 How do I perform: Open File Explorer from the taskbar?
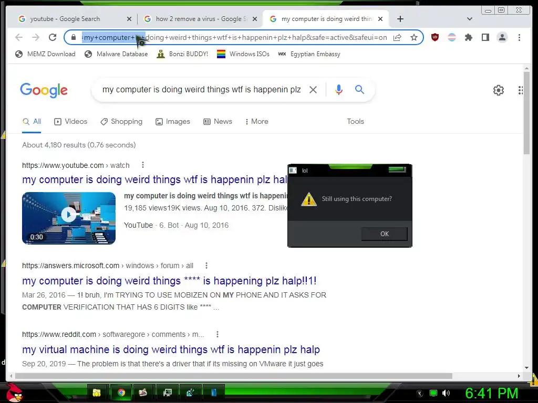click(97, 393)
